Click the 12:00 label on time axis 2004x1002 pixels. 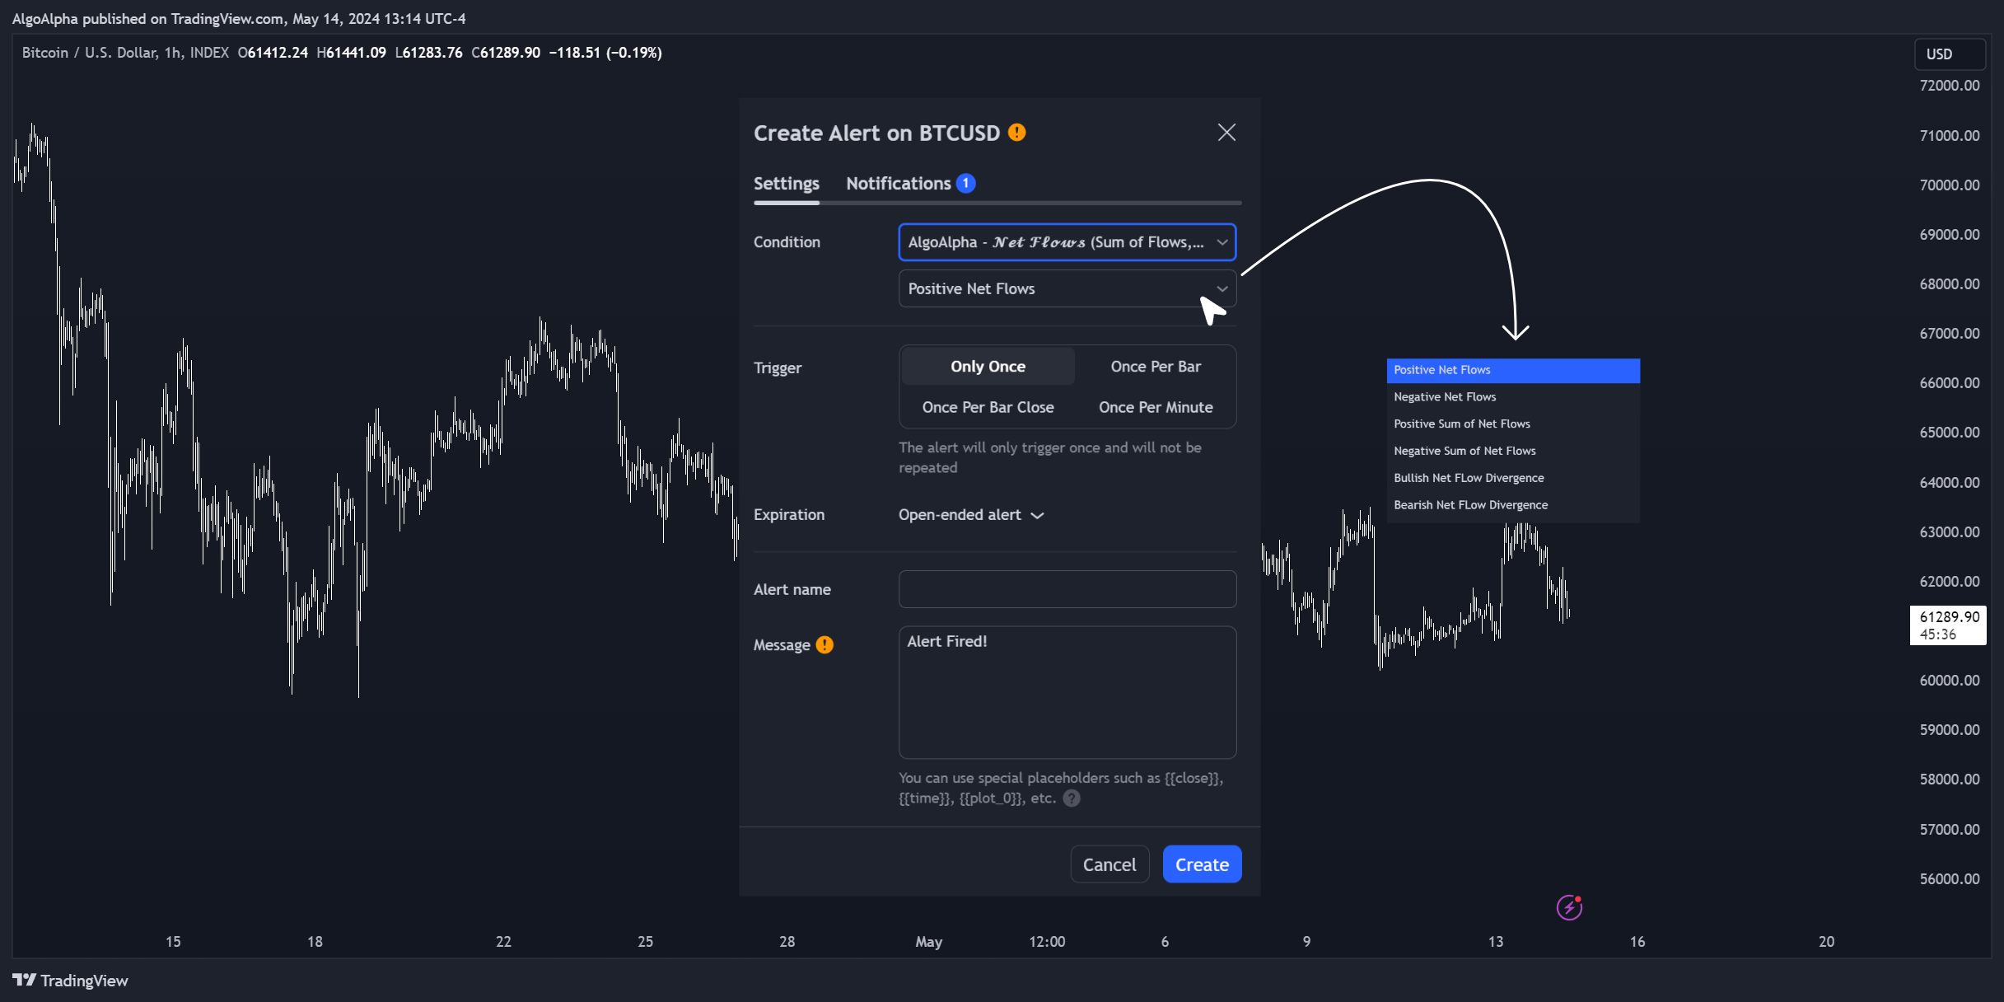pos(1047,942)
